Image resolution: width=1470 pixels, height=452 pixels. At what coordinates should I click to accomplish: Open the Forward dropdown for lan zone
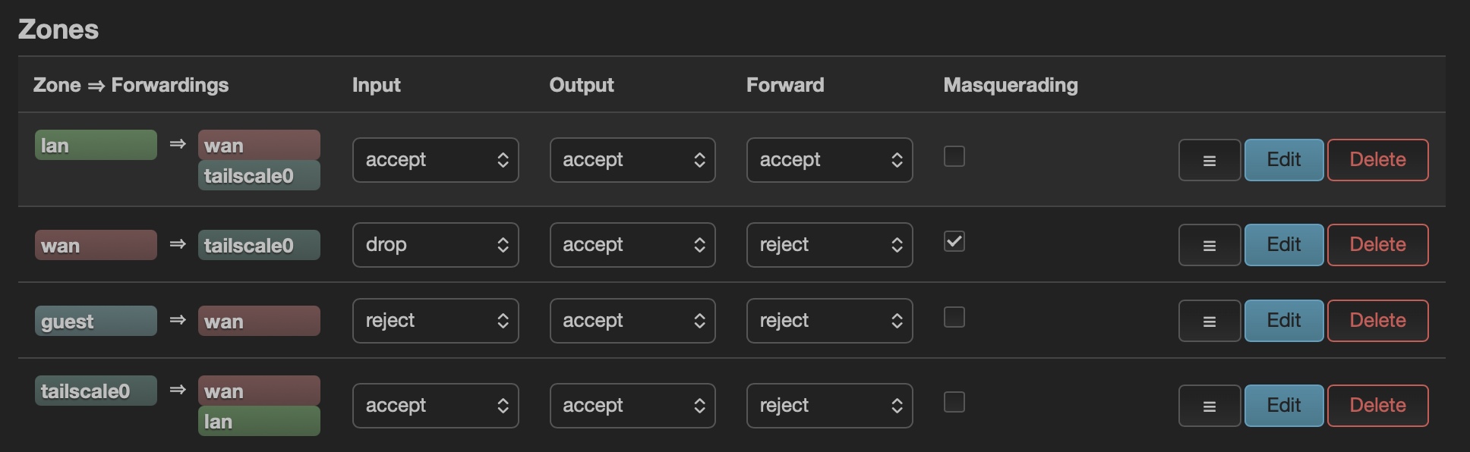click(829, 160)
